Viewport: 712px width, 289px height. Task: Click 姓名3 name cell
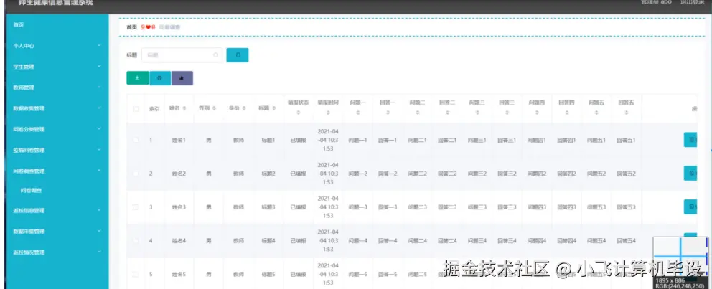pos(179,207)
